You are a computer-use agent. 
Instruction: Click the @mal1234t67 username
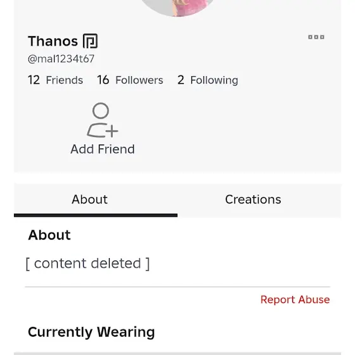[61, 59]
